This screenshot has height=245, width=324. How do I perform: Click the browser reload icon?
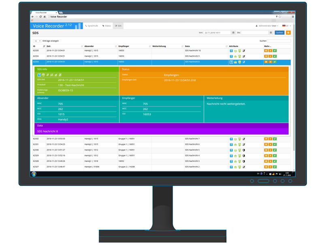[40, 17]
